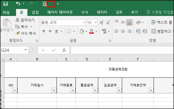Viewport: 174px width, 109px height.
Task: Click the formula cancel X icon
Action: click(x=43, y=50)
